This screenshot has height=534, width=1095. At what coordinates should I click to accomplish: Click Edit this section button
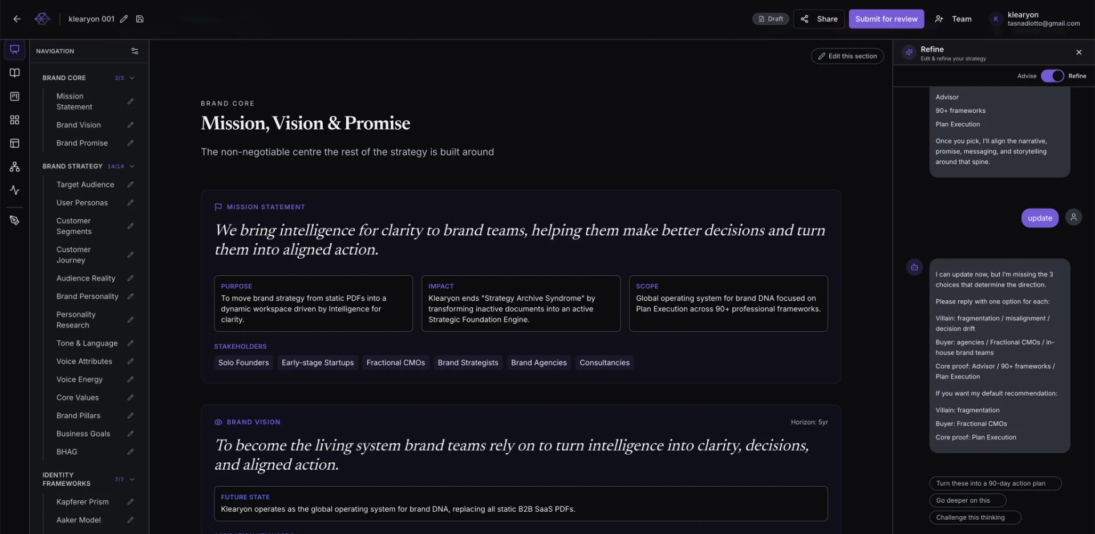(847, 56)
